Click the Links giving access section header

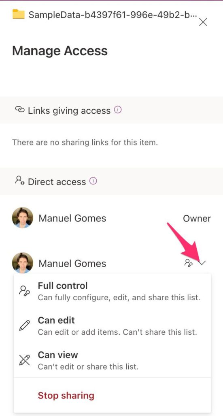(112, 110)
